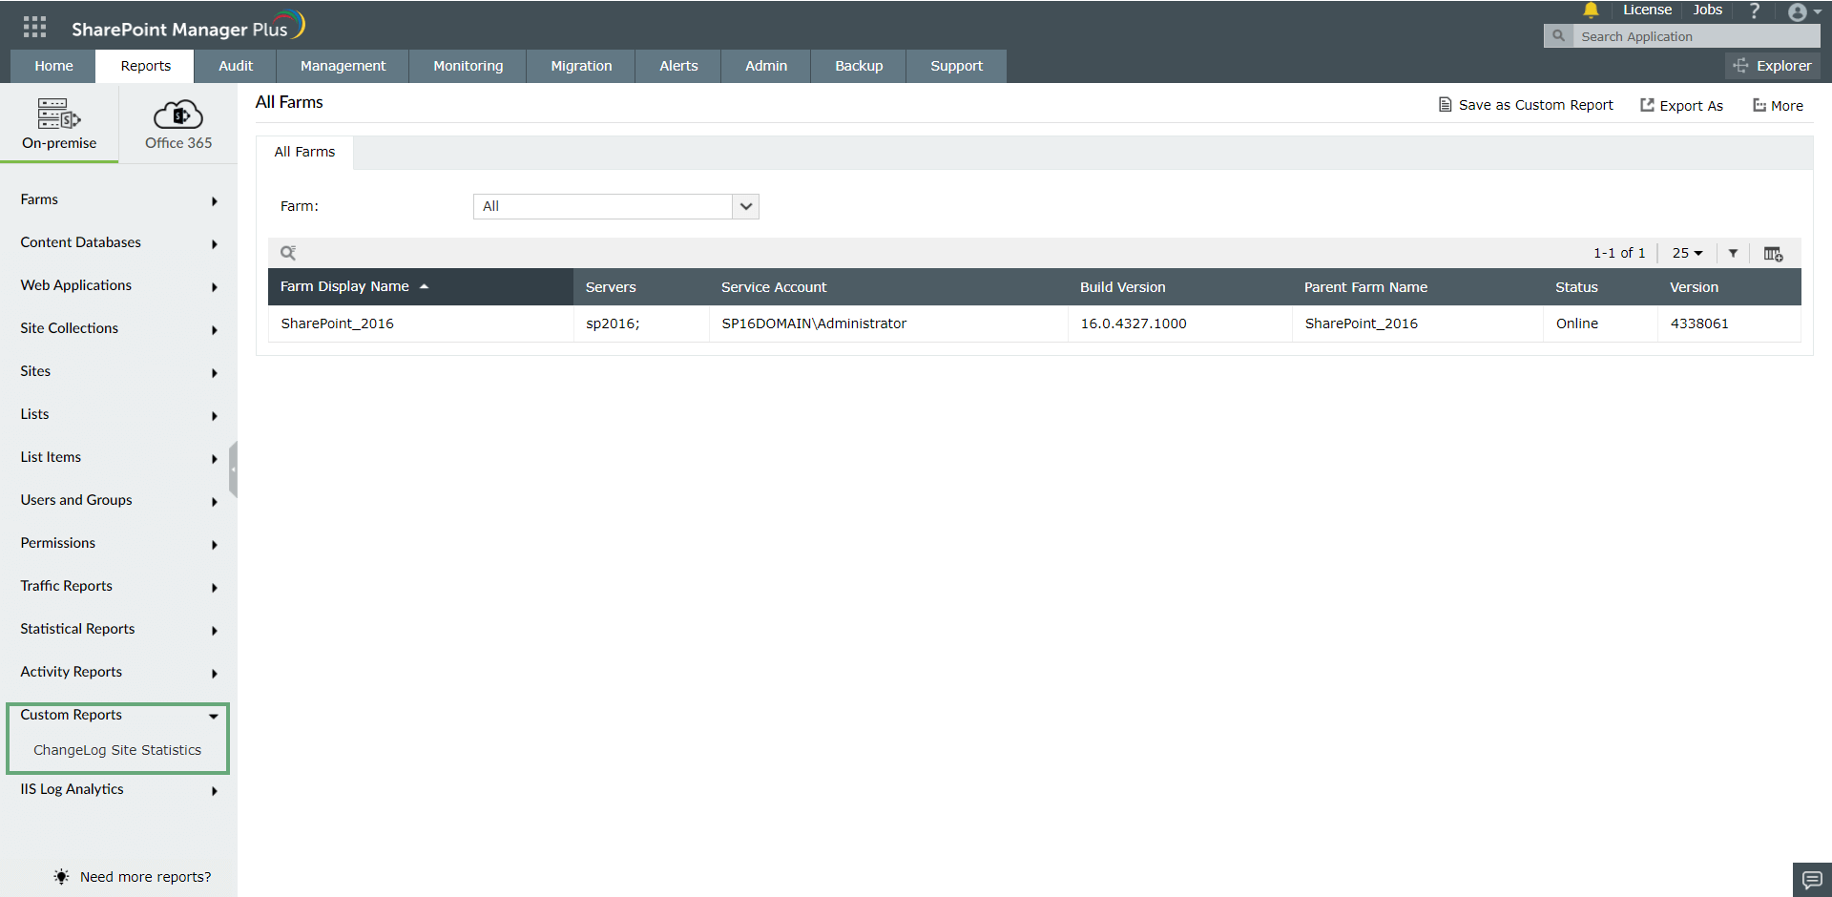The width and height of the screenshot is (1832, 897).
Task: Open the table filter funnel icon
Action: coord(1733,253)
